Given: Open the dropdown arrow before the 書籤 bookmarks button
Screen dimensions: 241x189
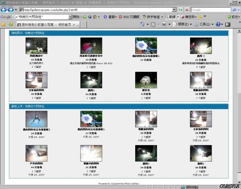Looking at the screenshot, I should (99, 17).
